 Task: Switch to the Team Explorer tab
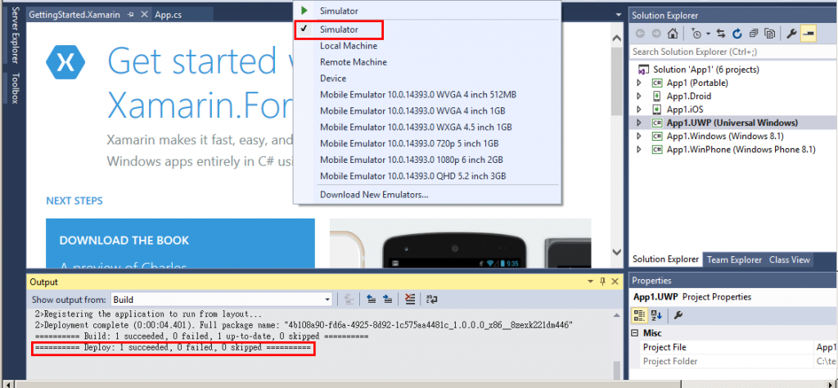[734, 259]
